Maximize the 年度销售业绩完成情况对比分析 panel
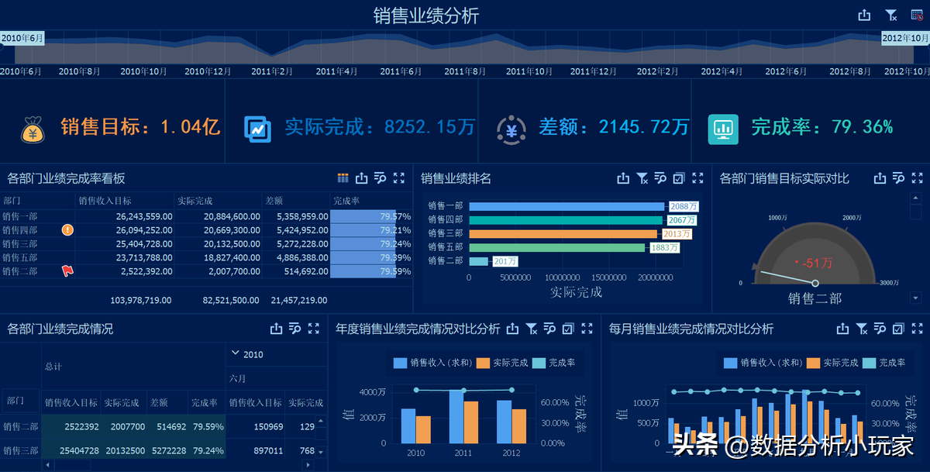 587,329
